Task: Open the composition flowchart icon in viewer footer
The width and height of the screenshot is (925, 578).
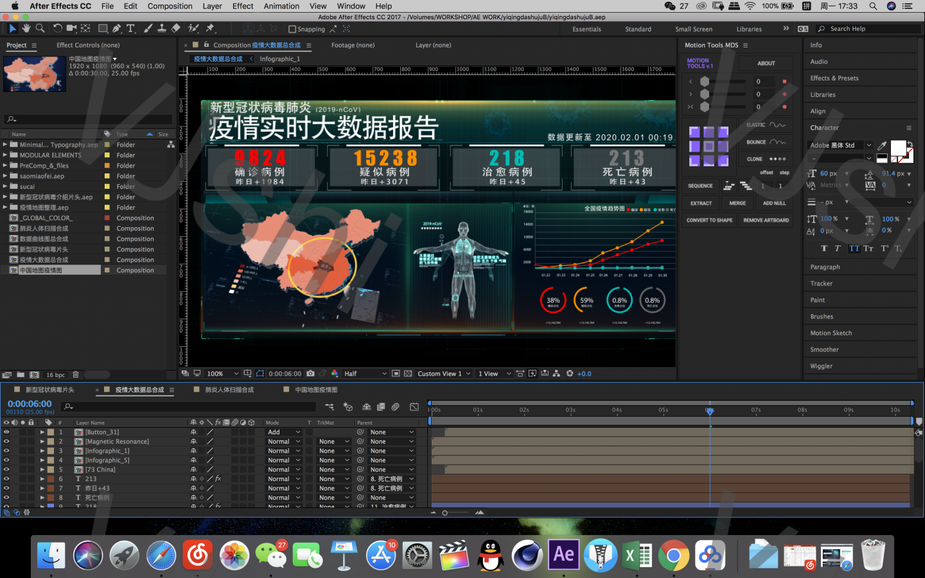Action: (556, 373)
